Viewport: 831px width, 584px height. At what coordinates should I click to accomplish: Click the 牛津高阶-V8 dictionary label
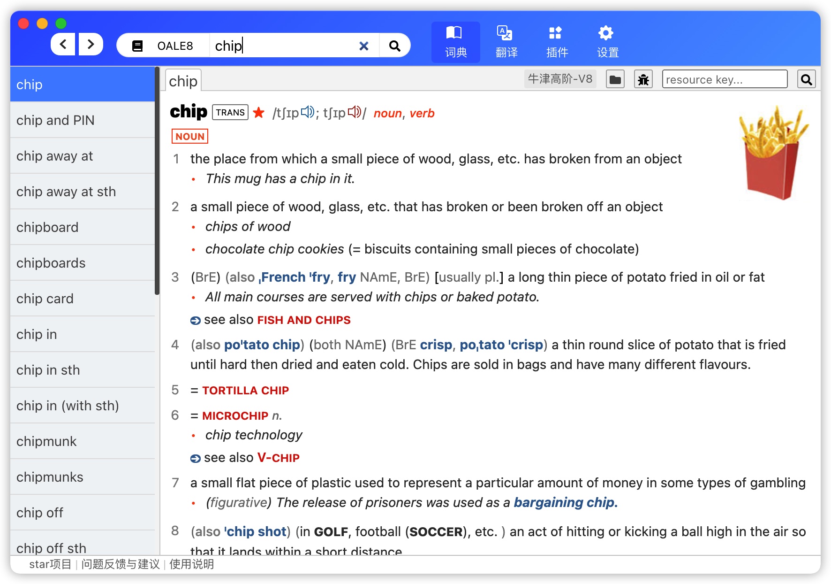[x=560, y=79]
